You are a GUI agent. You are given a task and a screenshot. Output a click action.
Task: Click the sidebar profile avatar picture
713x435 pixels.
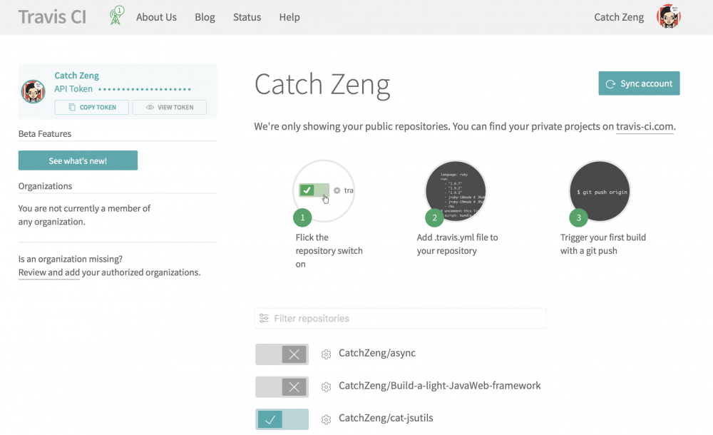point(34,92)
